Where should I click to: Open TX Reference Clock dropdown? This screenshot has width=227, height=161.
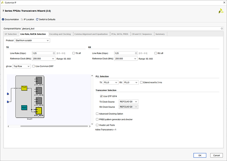(43, 59)
